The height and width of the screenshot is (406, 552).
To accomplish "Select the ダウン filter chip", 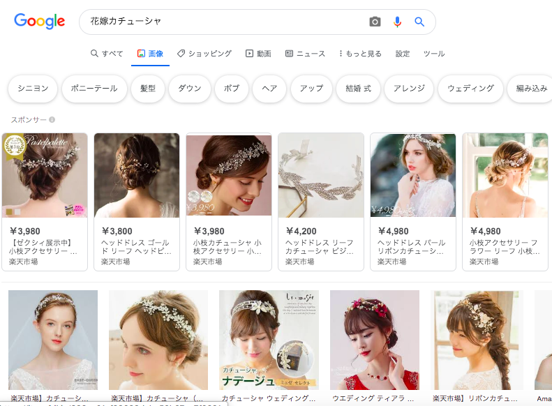I will (x=189, y=89).
